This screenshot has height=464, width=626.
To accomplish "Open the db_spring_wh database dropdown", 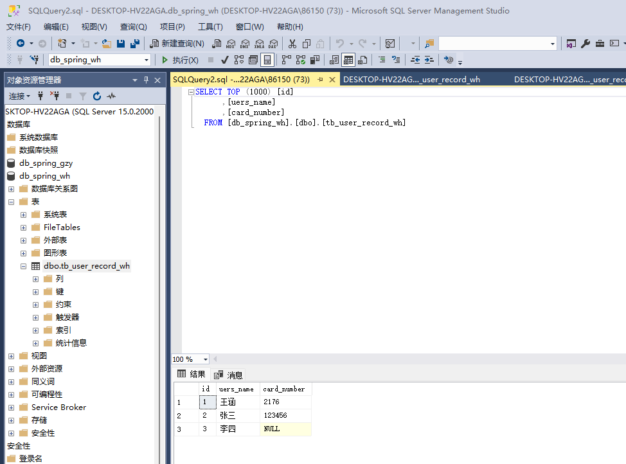I will click(146, 60).
